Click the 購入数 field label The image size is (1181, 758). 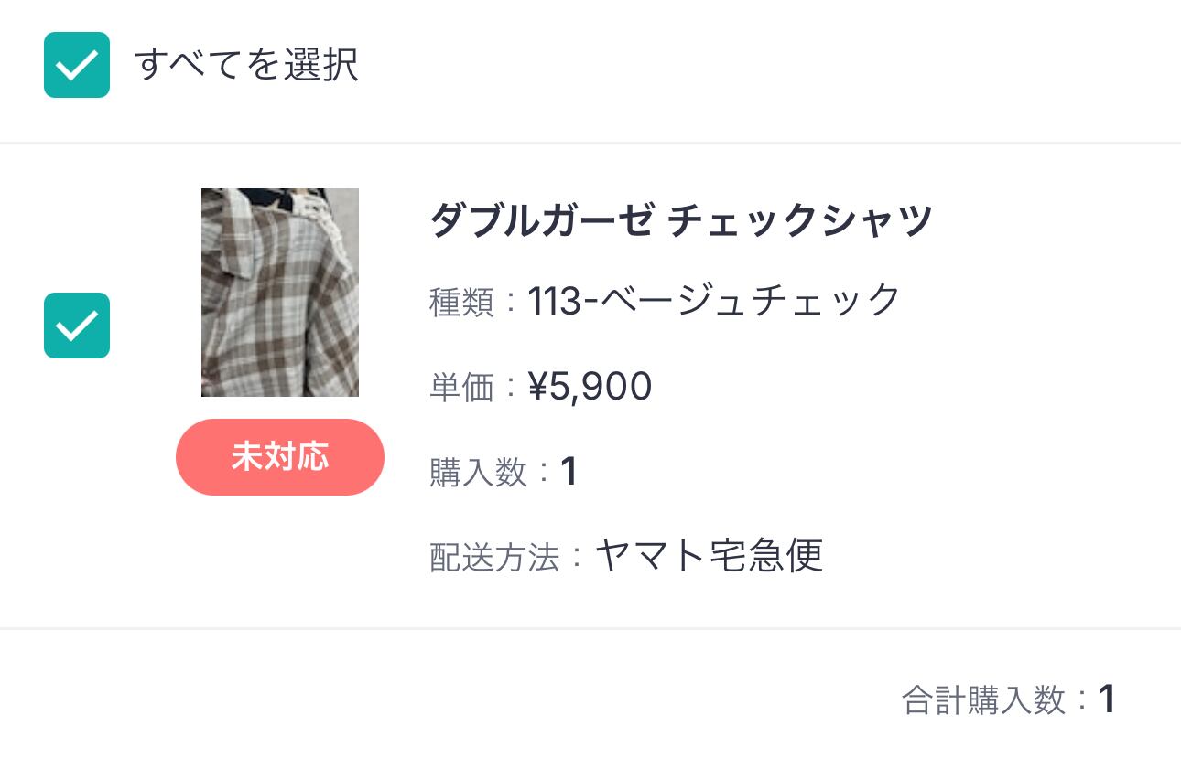(x=478, y=473)
